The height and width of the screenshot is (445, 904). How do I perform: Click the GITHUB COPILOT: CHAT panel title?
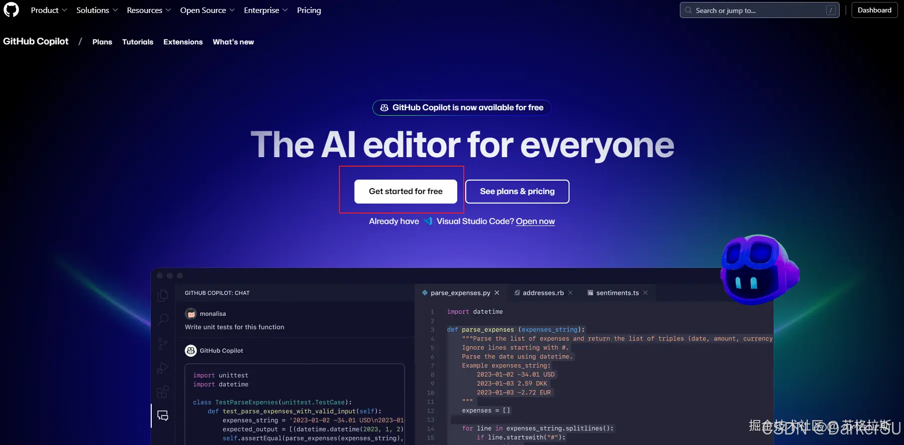(x=217, y=293)
